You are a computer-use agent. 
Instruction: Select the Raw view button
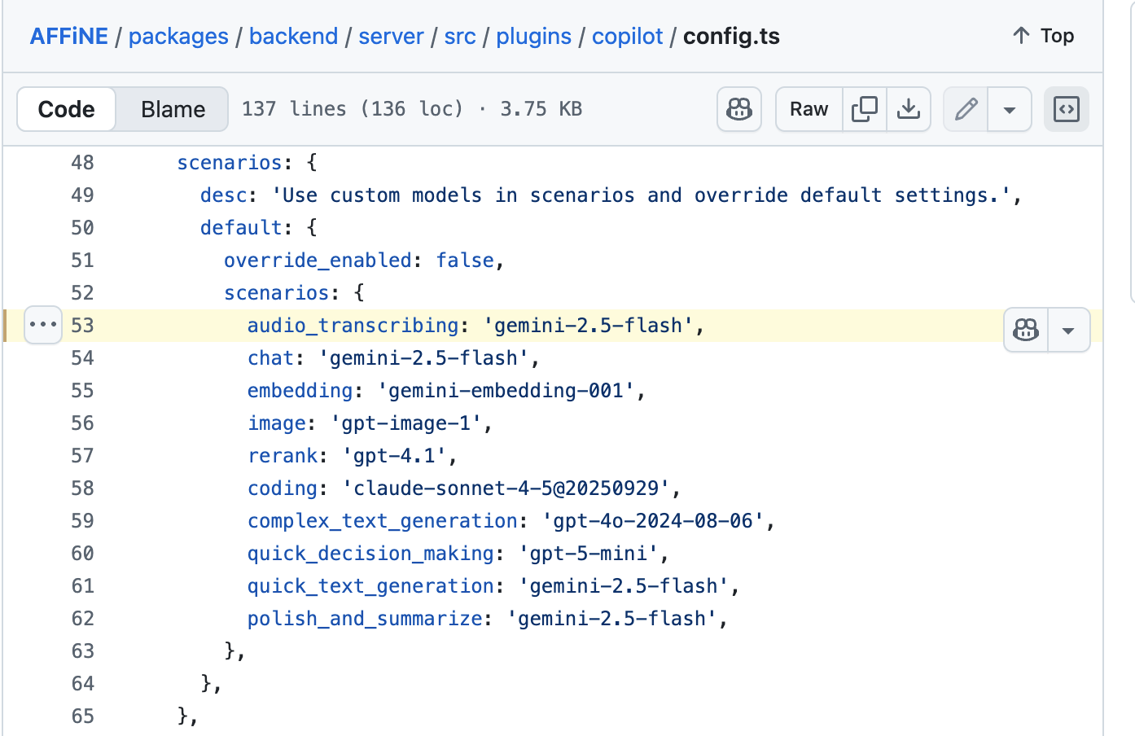pyautogui.click(x=808, y=108)
